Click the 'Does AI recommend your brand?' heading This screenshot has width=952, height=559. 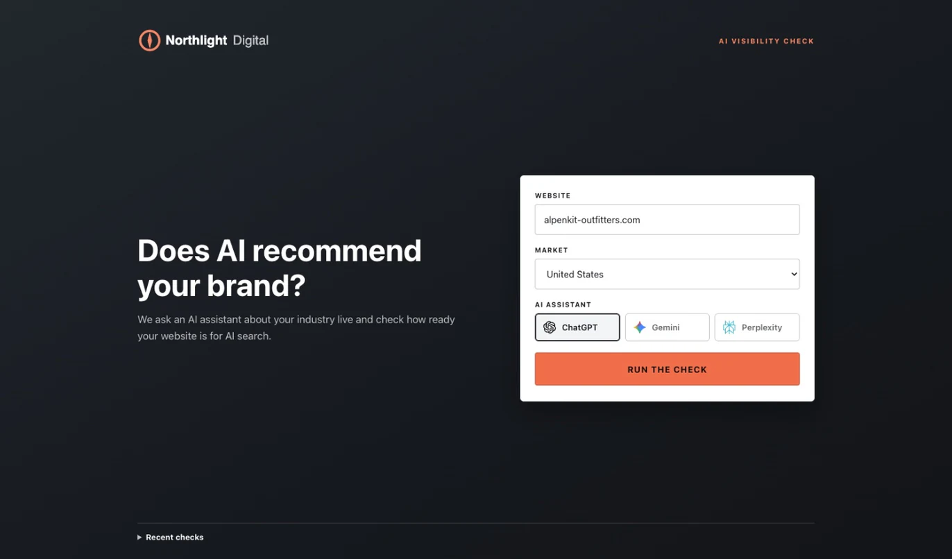[280, 268]
